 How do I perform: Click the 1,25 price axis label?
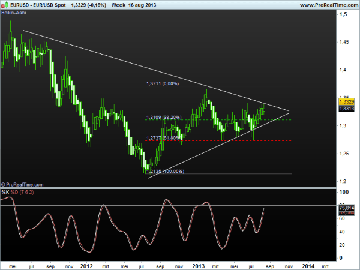point(344,154)
